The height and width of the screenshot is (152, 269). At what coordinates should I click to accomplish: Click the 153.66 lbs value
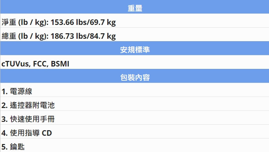click(x=68, y=23)
